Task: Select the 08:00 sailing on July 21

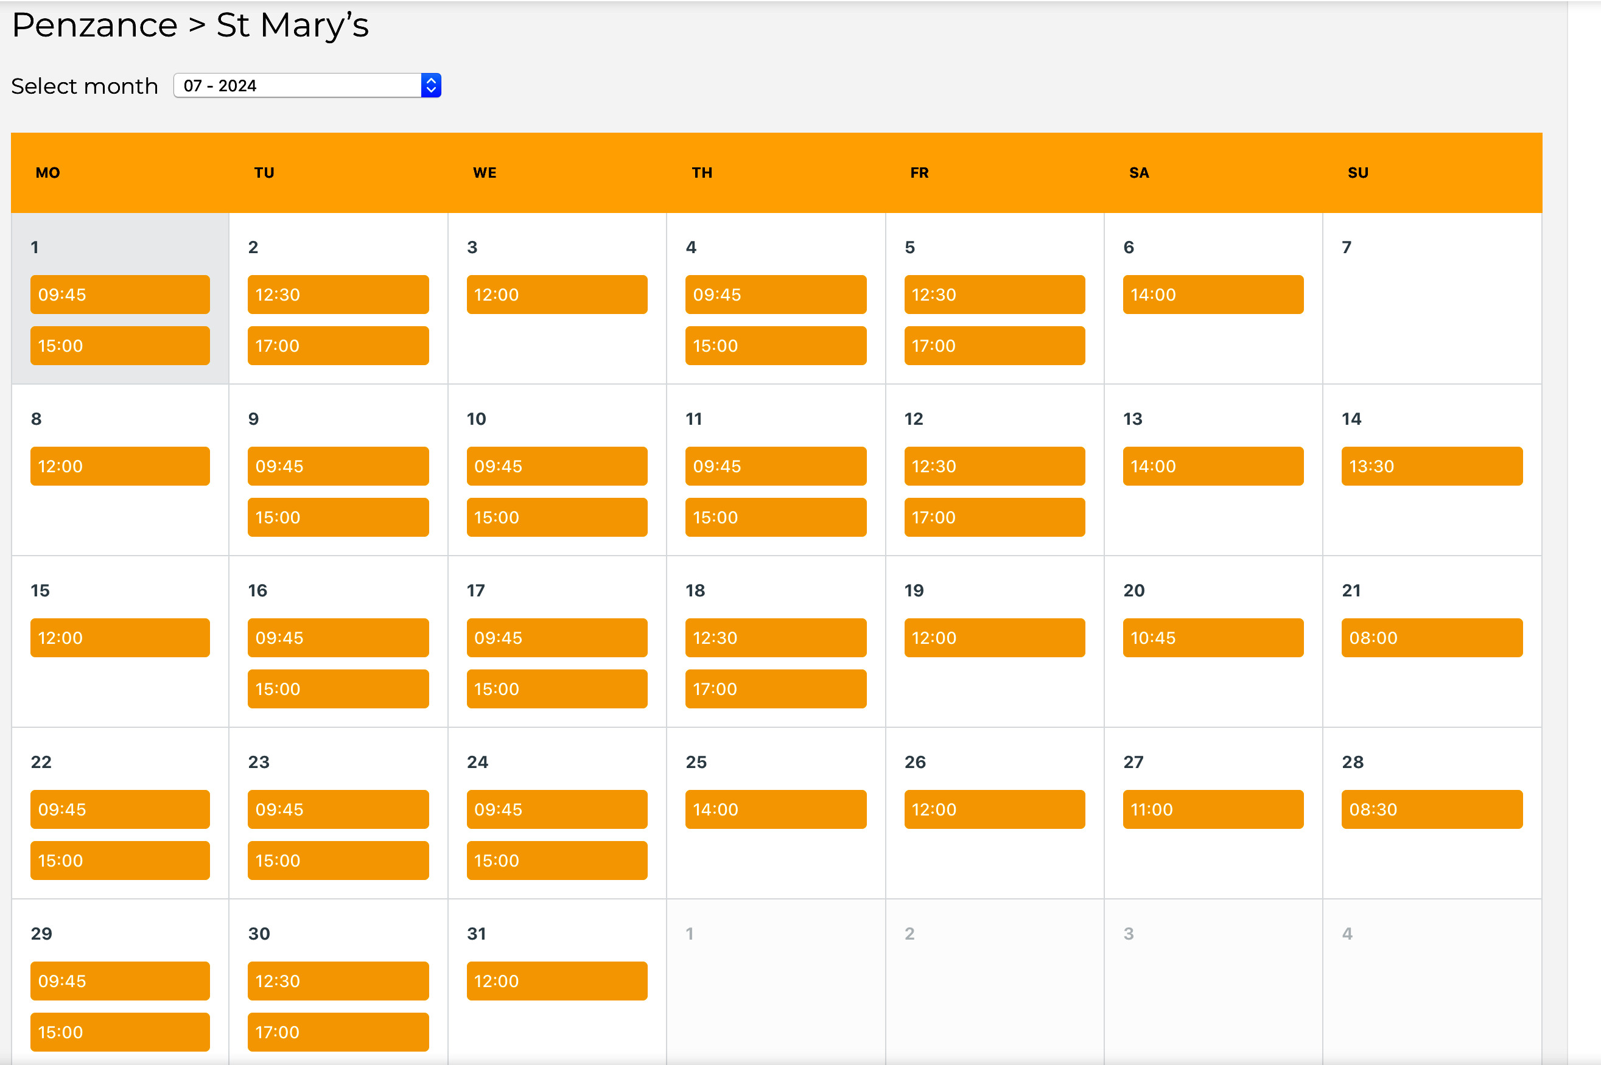Action: (x=1431, y=638)
